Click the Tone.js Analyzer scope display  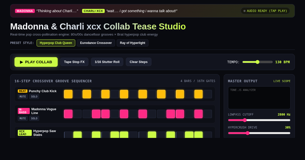(259, 98)
